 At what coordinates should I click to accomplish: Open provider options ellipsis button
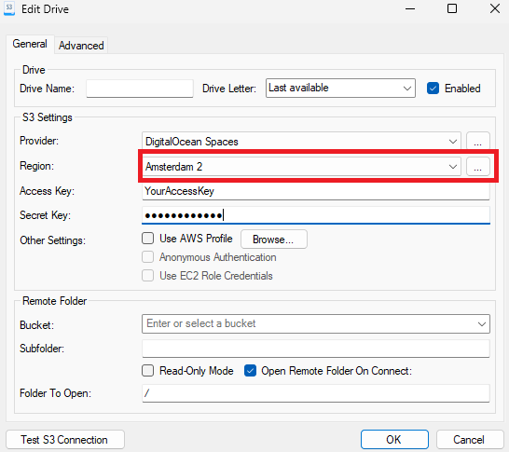tap(478, 142)
